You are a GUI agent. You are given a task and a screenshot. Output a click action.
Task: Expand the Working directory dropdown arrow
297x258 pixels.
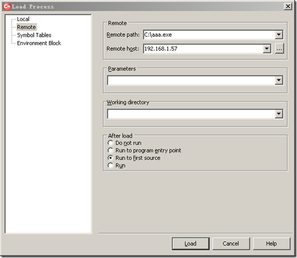278,114
